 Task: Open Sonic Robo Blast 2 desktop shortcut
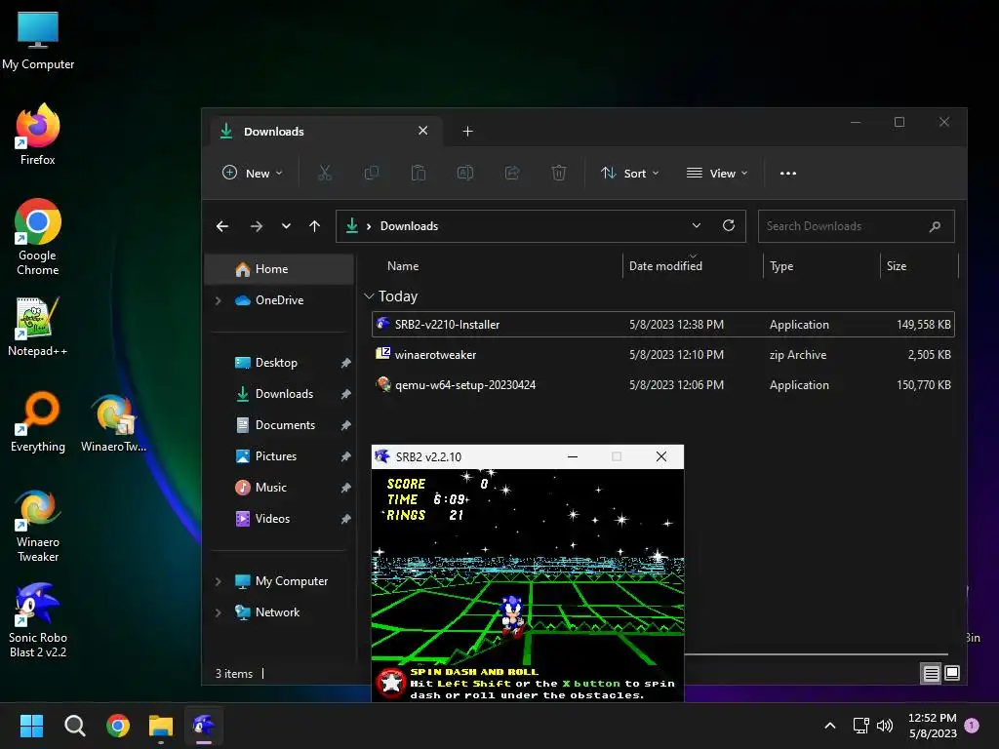pyautogui.click(x=38, y=620)
